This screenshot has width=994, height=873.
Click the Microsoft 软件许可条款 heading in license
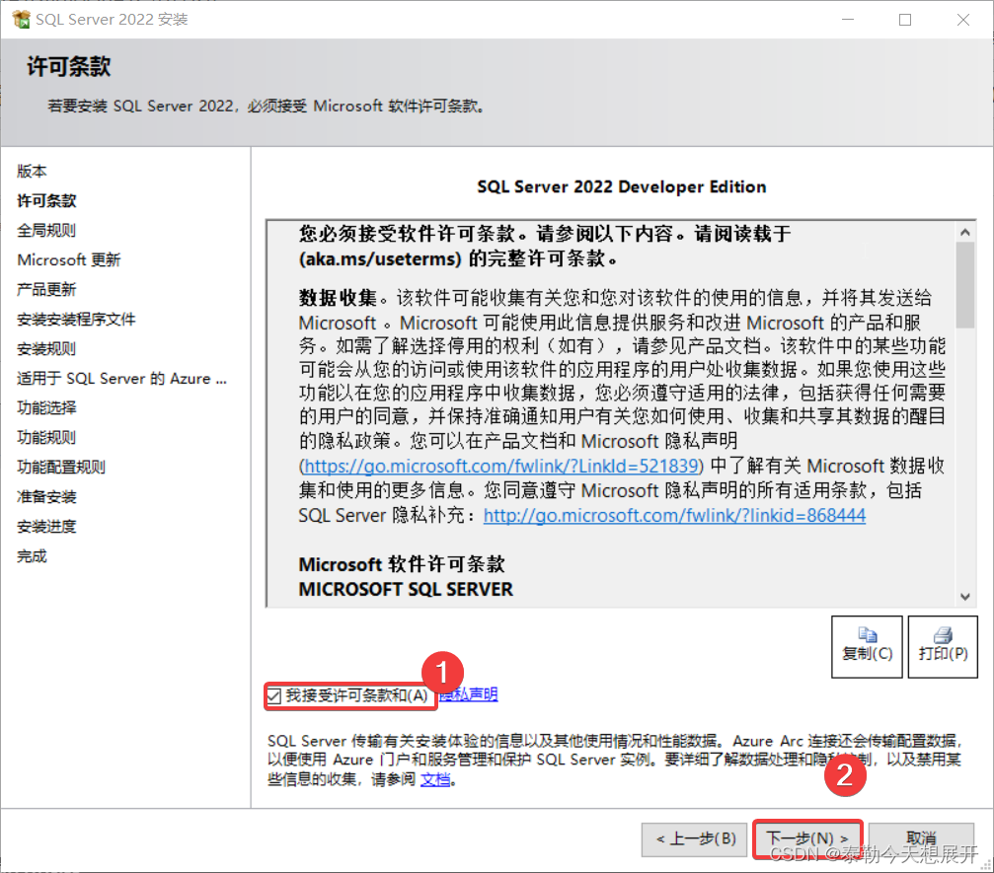click(x=402, y=564)
